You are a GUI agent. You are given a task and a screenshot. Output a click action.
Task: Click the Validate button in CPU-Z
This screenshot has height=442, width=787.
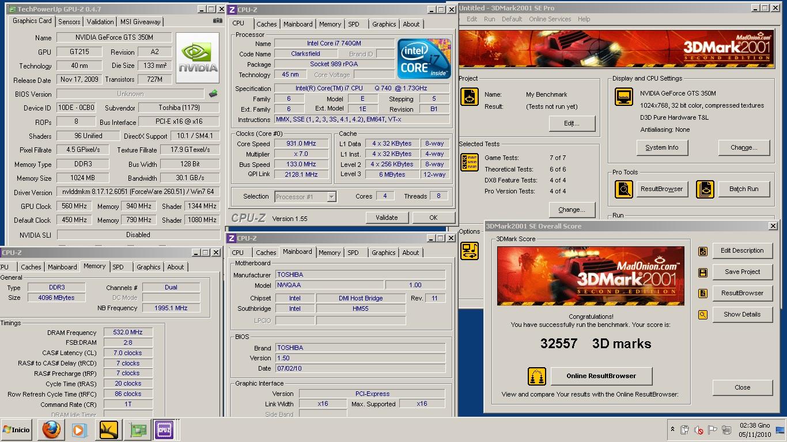[387, 218]
